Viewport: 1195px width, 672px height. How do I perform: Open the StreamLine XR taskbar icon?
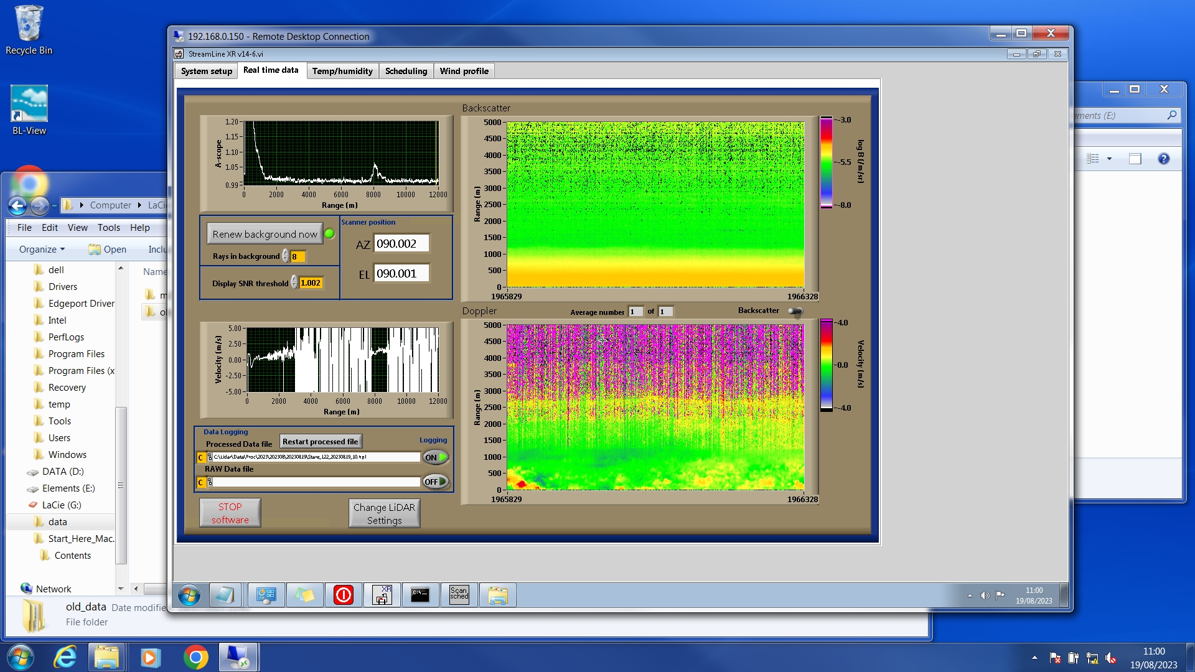pyautogui.click(x=382, y=595)
